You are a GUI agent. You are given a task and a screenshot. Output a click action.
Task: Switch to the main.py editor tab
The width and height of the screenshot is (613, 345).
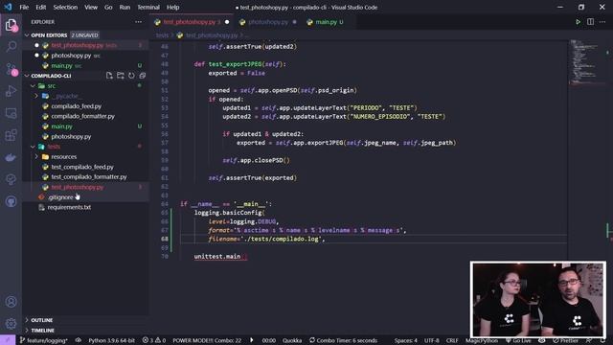pos(326,22)
